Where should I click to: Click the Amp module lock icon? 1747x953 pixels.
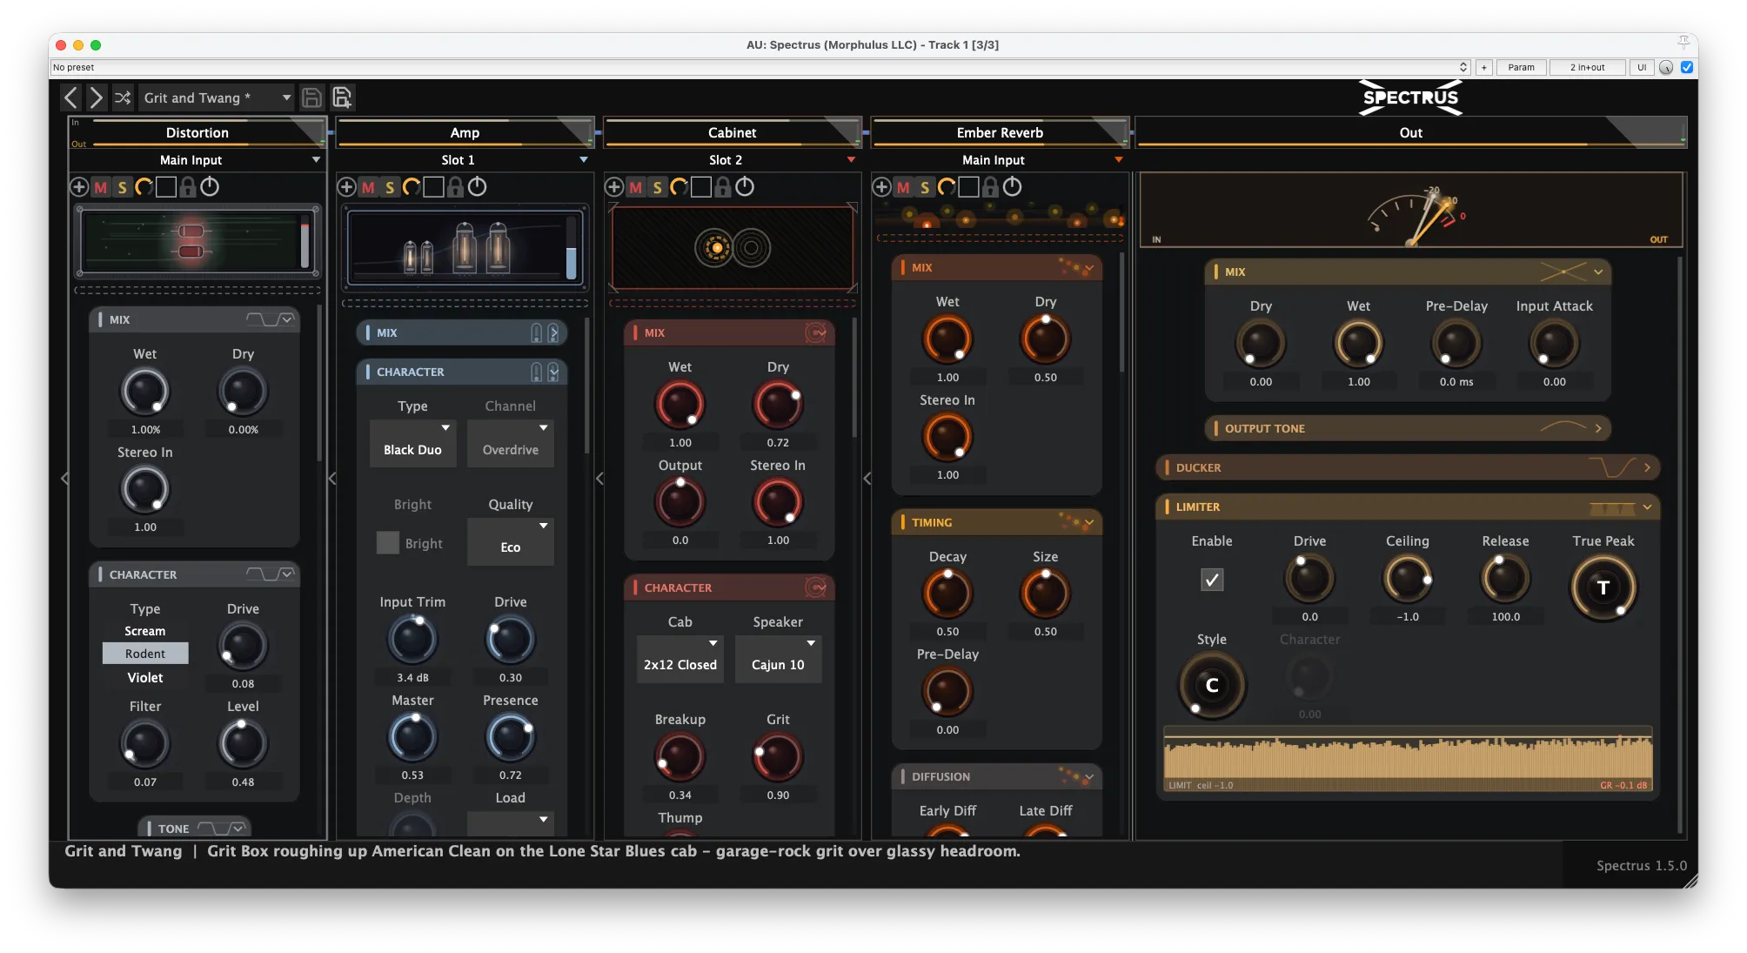455,187
